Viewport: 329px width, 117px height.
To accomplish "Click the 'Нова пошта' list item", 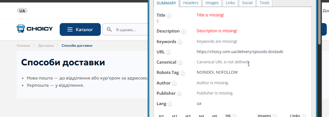I will (x=87, y=78).
